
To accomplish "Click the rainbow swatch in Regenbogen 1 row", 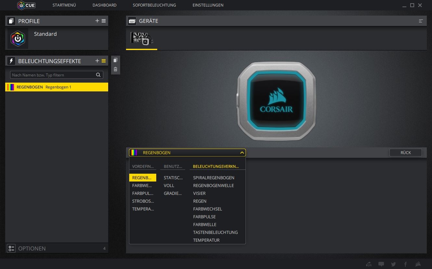I will (11, 87).
